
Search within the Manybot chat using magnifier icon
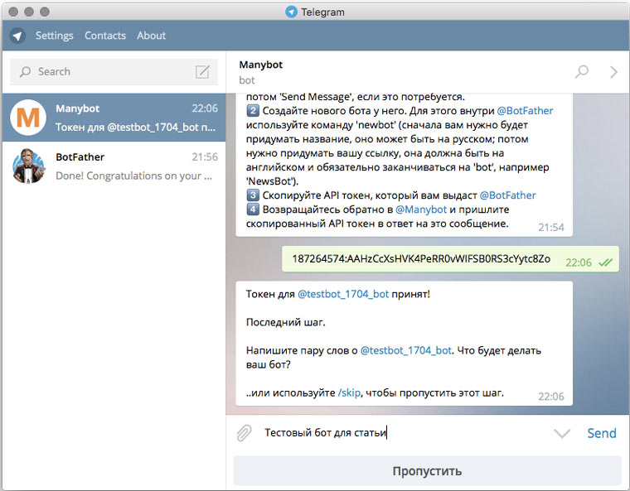(x=582, y=72)
